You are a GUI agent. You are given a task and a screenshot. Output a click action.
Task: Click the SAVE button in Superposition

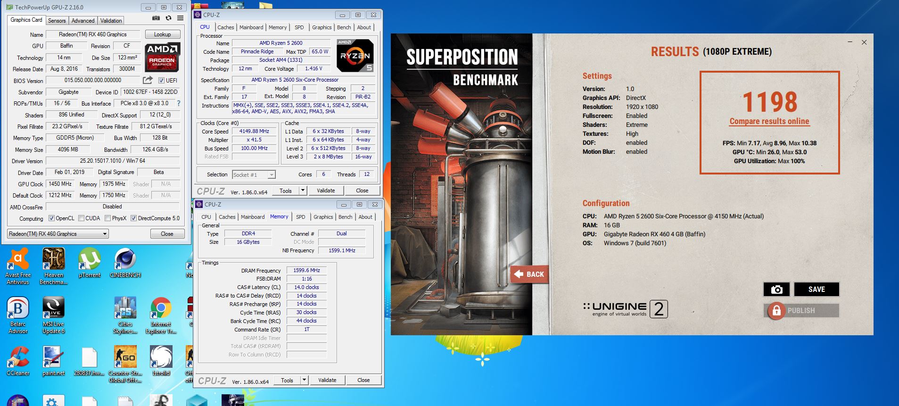coord(817,290)
